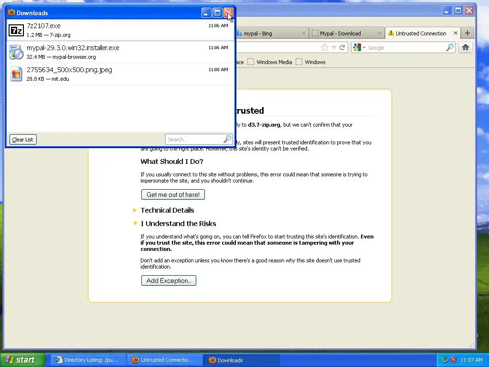The height and width of the screenshot is (367, 489).
Task: Click the network tray icon
Action: tap(445, 360)
